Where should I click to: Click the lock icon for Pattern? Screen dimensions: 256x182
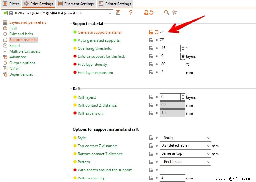coord(150,162)
